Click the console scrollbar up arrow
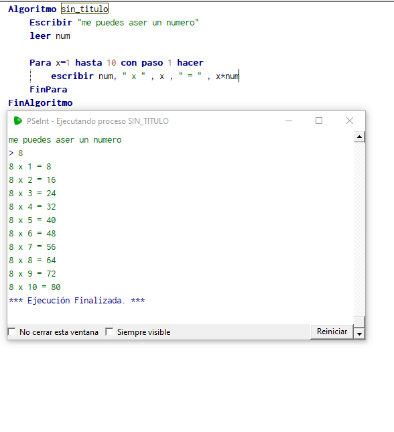Image resolution: width=394 pixels, height=432 pixels. 359,137
